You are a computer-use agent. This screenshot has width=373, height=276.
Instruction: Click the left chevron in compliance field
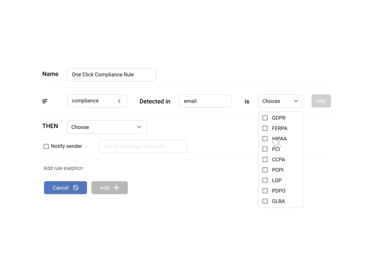[119, 101]
